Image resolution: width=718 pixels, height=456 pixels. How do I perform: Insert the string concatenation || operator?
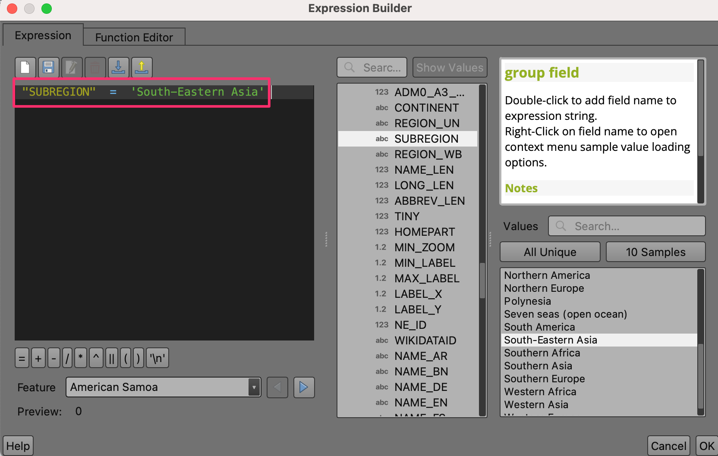pyautogui.click(x=111, y=358)
